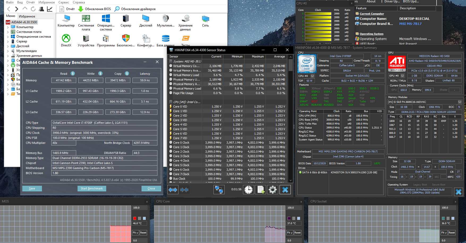Start logging with HWiNFO log file icon
Image resolution: width=466 pixels, height=243 pixels.
[x=260, y=190]
